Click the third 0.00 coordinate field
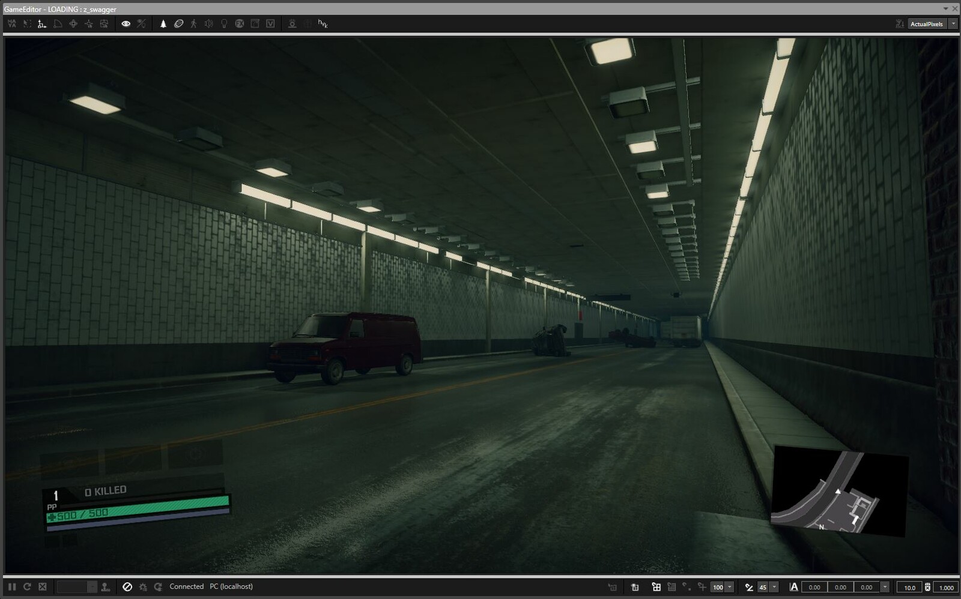 [x=867, y=588]
